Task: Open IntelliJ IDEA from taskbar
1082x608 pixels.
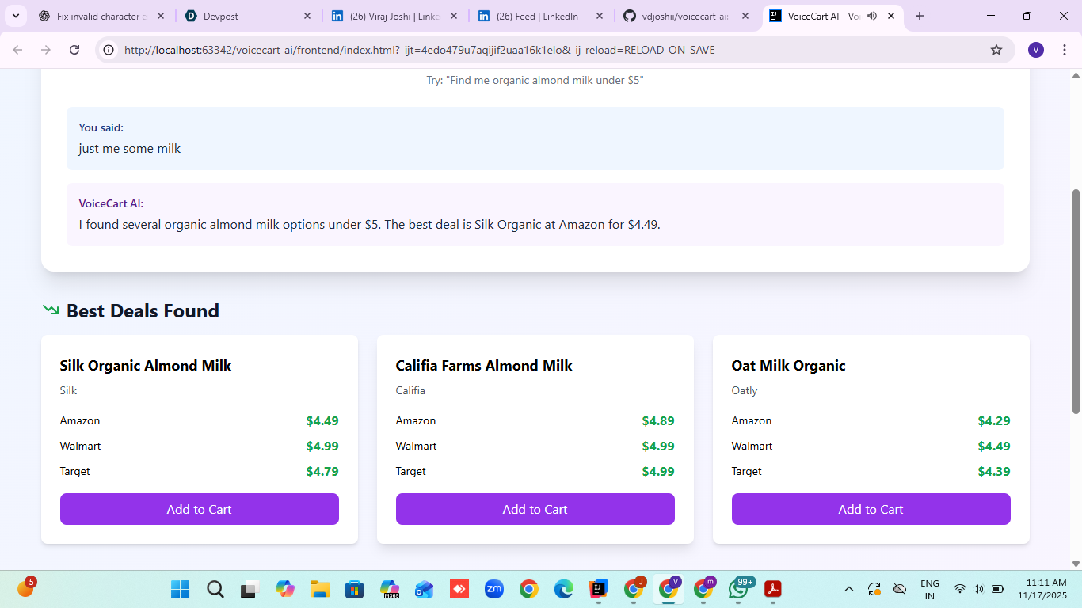Action: point(599,589)
